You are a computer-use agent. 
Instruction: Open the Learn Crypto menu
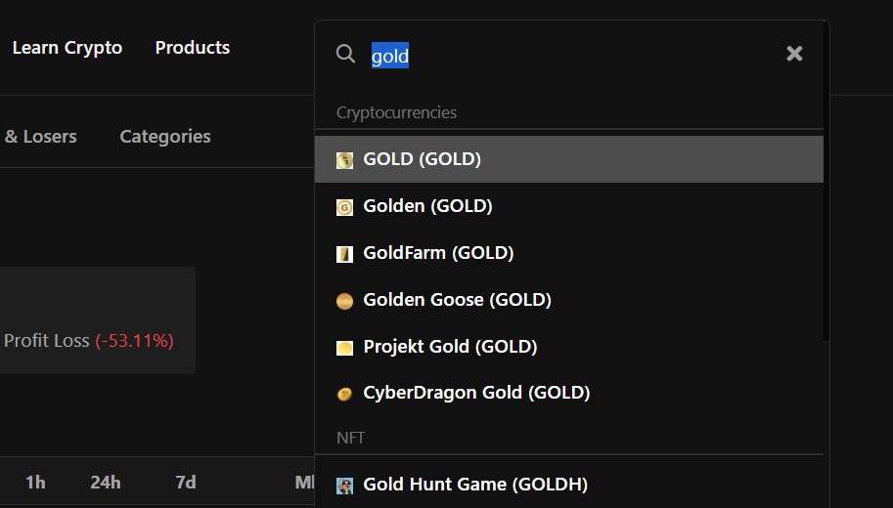click(67, 48)
